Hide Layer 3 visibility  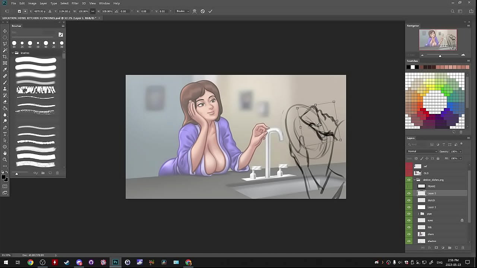point(409,207)
